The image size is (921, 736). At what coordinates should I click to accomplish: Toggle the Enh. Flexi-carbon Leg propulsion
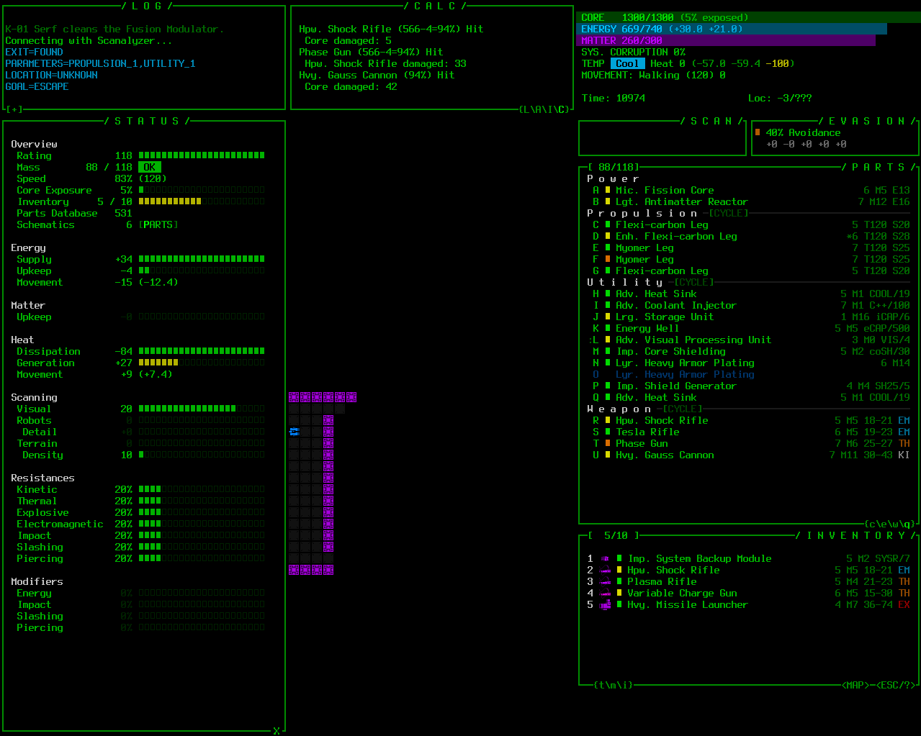(751, 236)
